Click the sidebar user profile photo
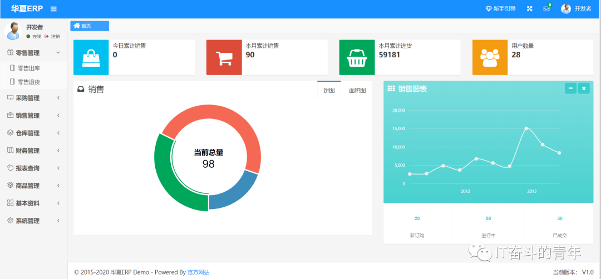Screen dimensions: 601x279 click(13, 31)
